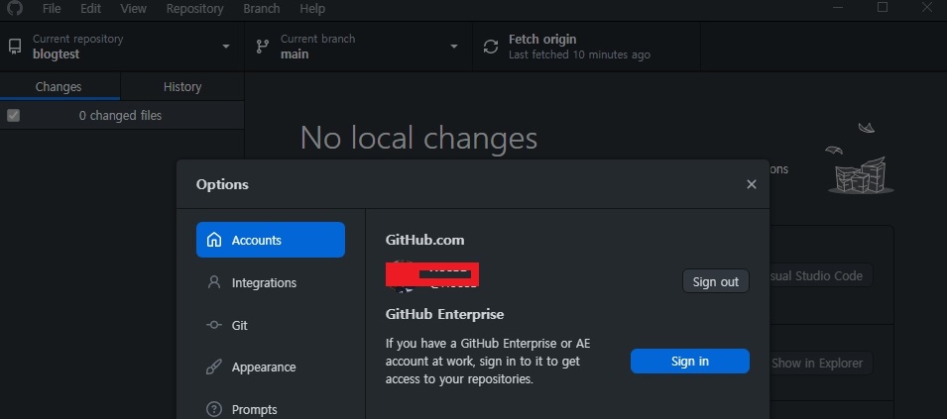Click the branch icon beside main

(x=262, y=47)
